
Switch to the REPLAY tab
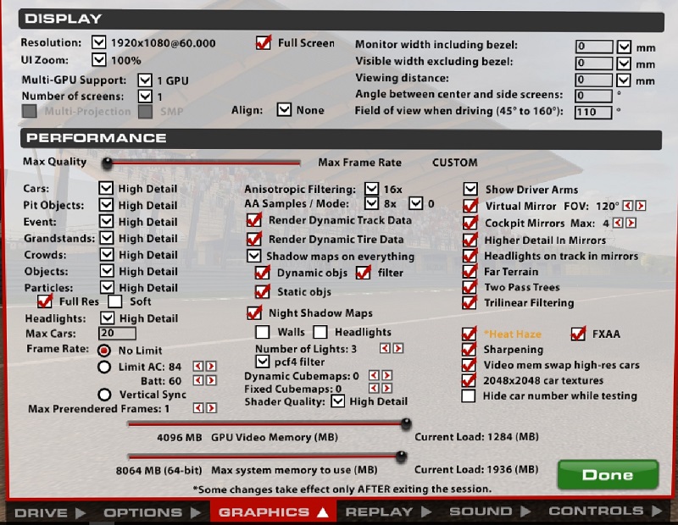point(388,512)
